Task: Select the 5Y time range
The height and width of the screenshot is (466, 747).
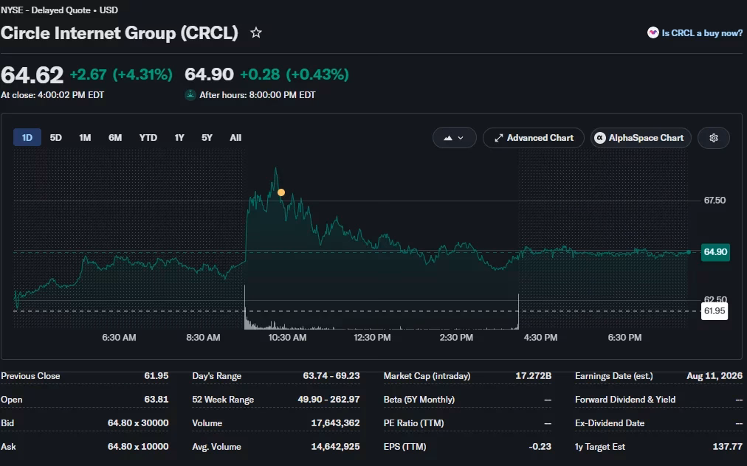Action: click(207, 138)
